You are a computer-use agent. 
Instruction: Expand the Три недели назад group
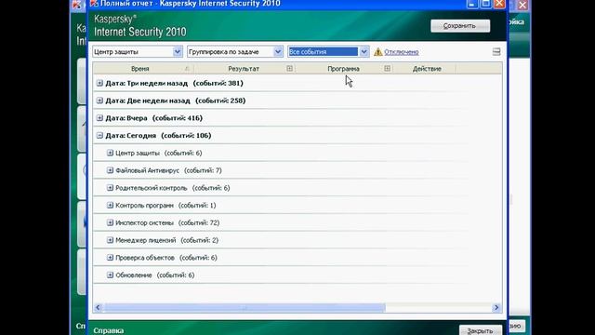click(x=99, y=83)
